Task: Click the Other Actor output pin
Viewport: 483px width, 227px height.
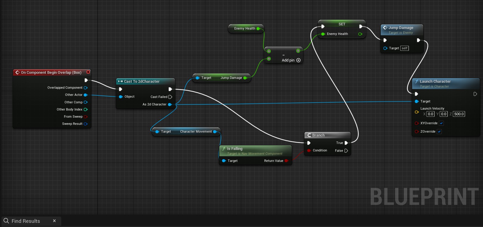Action: coord(85,95)
